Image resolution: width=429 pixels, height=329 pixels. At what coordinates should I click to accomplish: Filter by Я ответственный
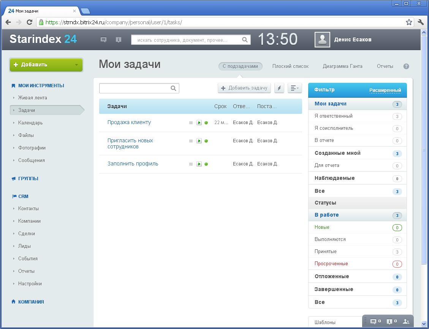point(357,116)
